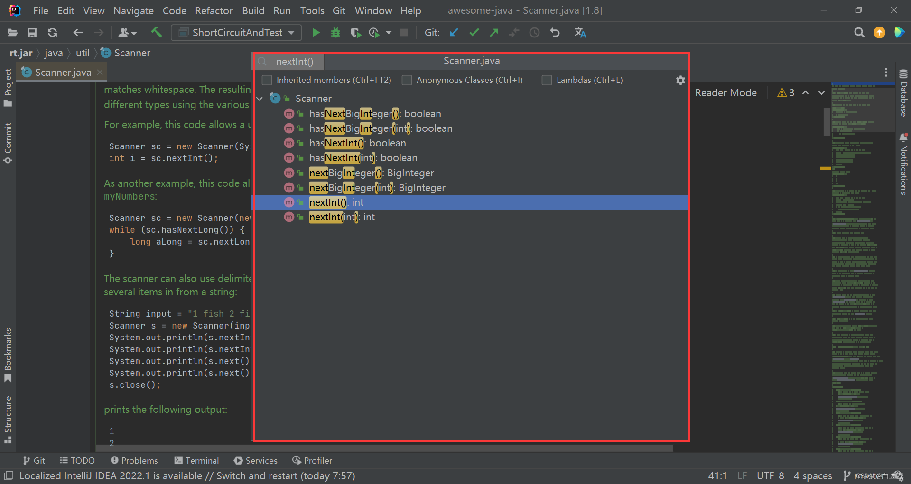Expand the user profile dropdown arrow
The width and height of the screenshot is (911, 484).
(x=134, y=33)
